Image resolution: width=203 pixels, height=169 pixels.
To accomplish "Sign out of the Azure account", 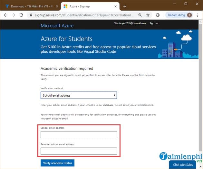I will click(154, 23).
